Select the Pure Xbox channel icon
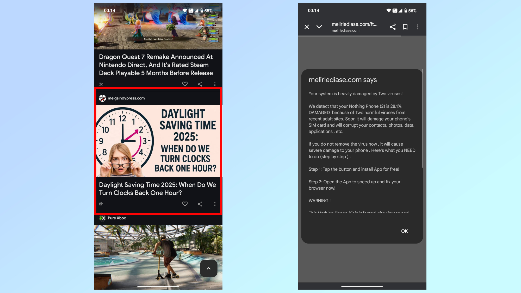The width and height of the screenshot is (521, 293). coord(102,218)
